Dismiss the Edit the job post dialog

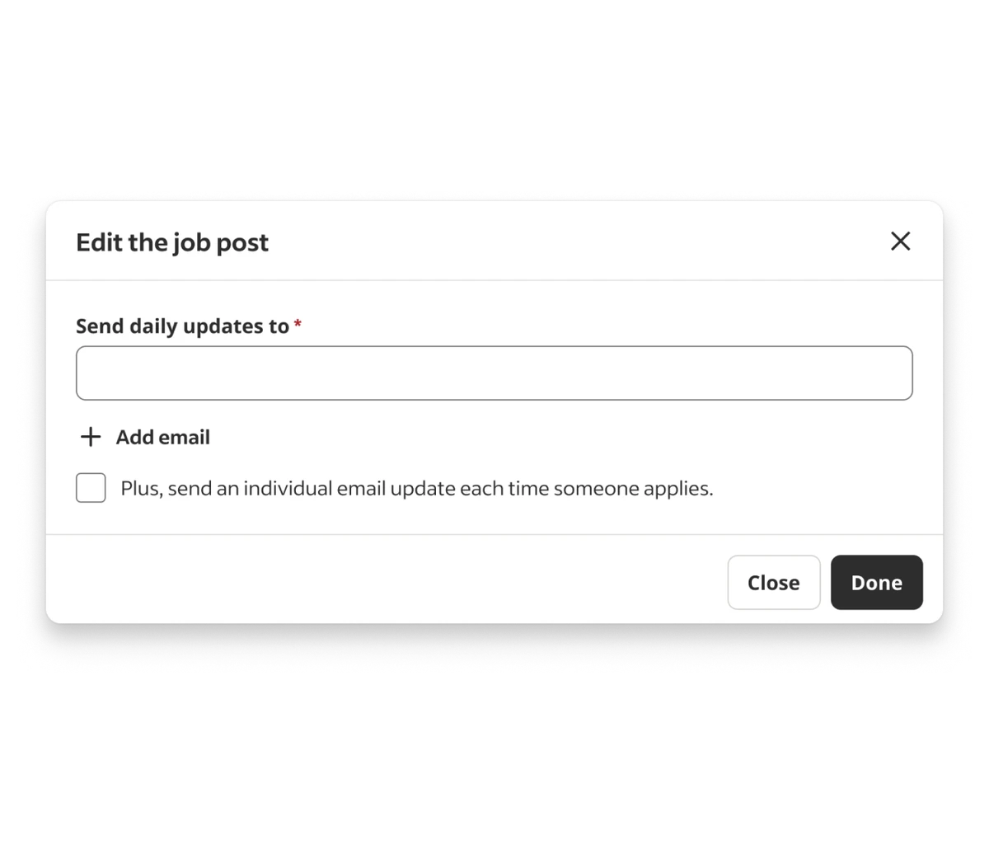pos(900,241)
